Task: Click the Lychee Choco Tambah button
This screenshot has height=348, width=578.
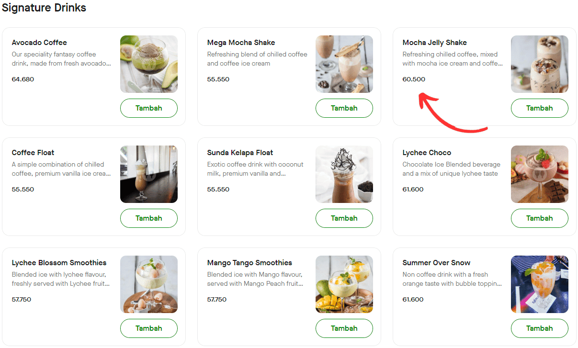Action: (539, 218)
